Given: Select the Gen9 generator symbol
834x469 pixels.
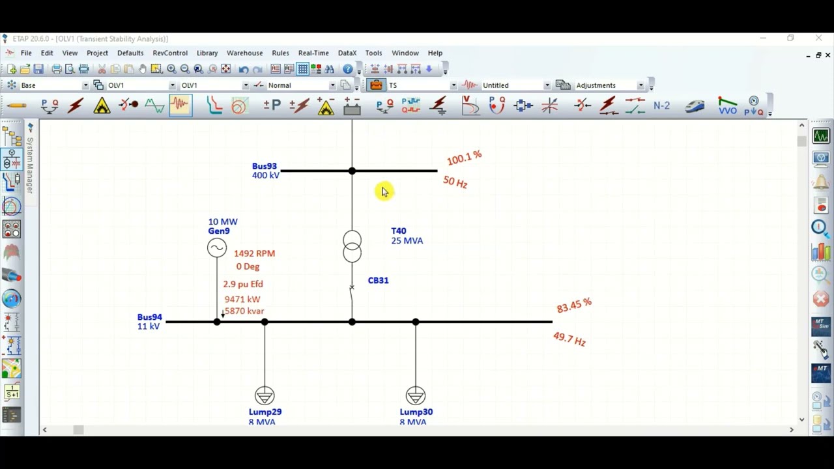Looking at the screenshot, I should tap(217, 248).
